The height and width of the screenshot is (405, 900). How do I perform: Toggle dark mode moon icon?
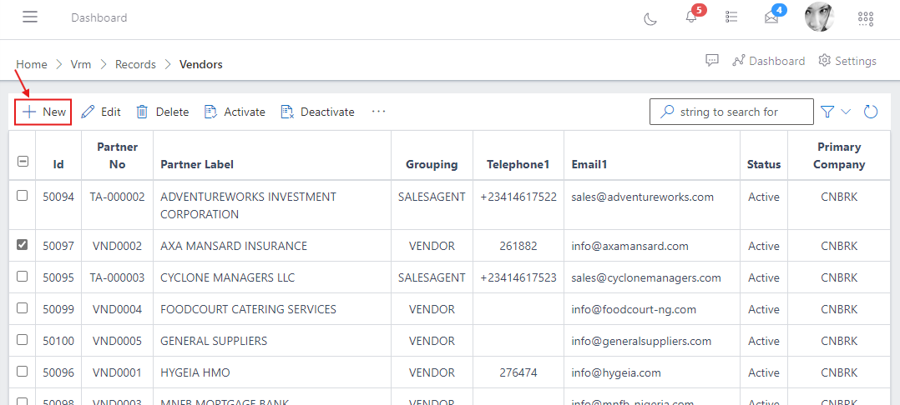tap(650, 18)
